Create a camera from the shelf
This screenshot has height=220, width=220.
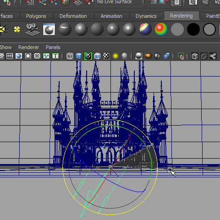pos(32,29)
